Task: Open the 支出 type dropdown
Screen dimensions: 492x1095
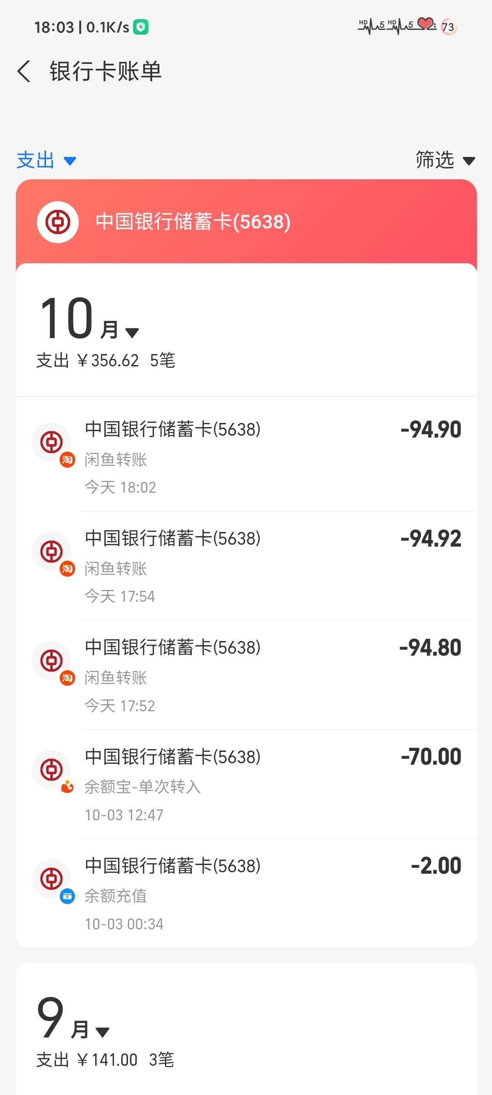Action: [46, 161]
